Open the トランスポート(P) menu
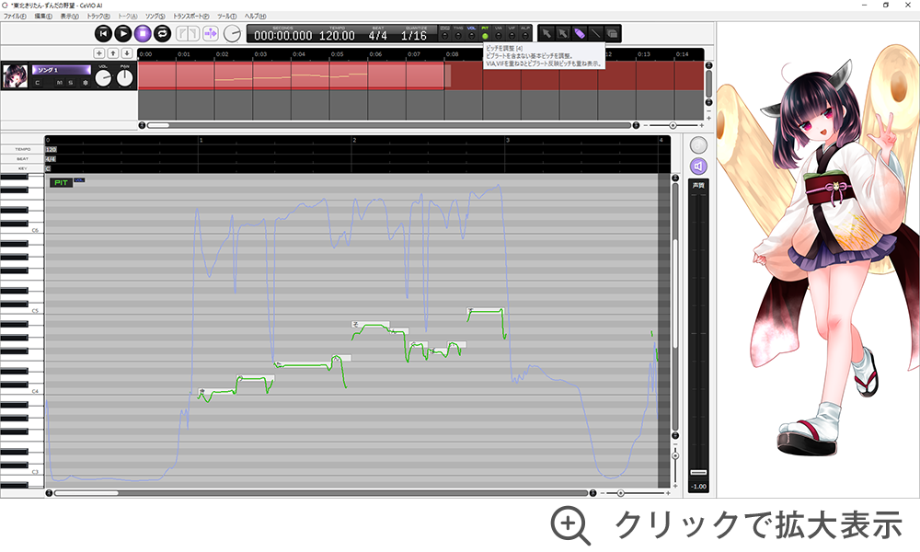920x552 pixels. (x=190, y=17)
